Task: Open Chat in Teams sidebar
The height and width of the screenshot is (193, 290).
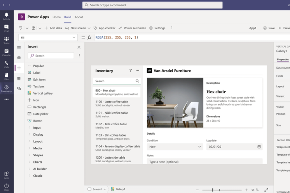Action: [7, 28]
